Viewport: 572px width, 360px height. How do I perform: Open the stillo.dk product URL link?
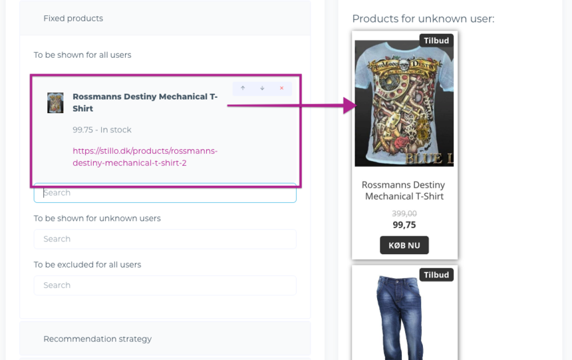(x=145, y=156)
